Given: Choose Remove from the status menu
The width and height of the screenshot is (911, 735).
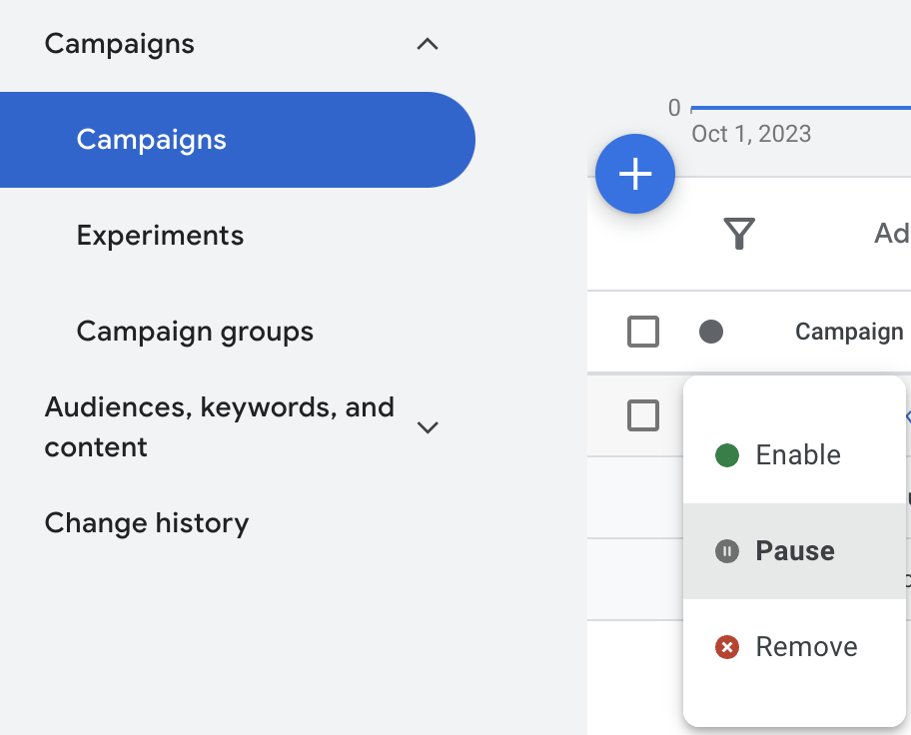Looking at the screenshot, I should (x=806, y=646).
